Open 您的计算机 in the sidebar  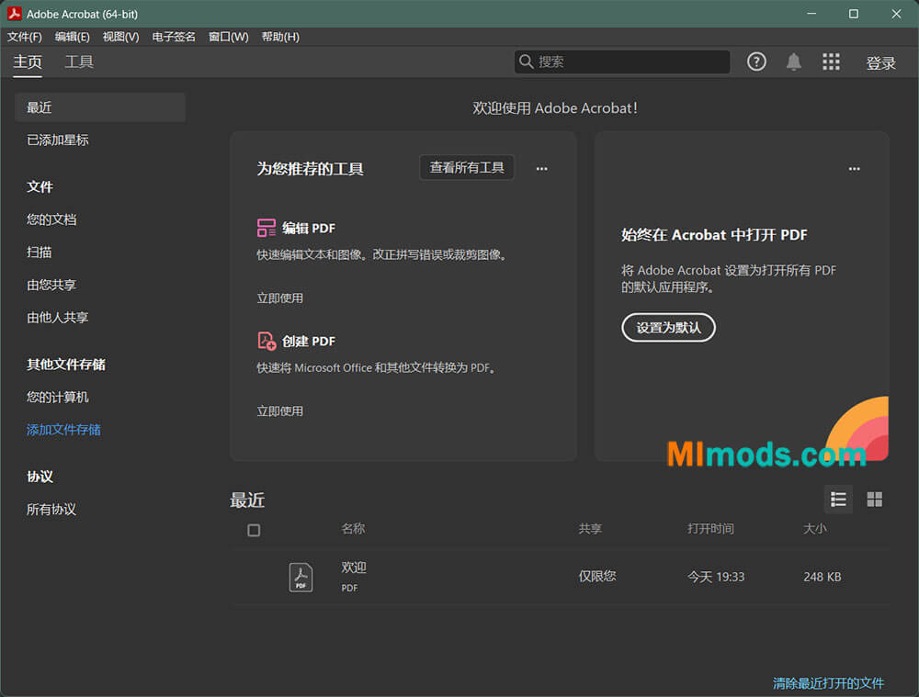click(57, 397)
